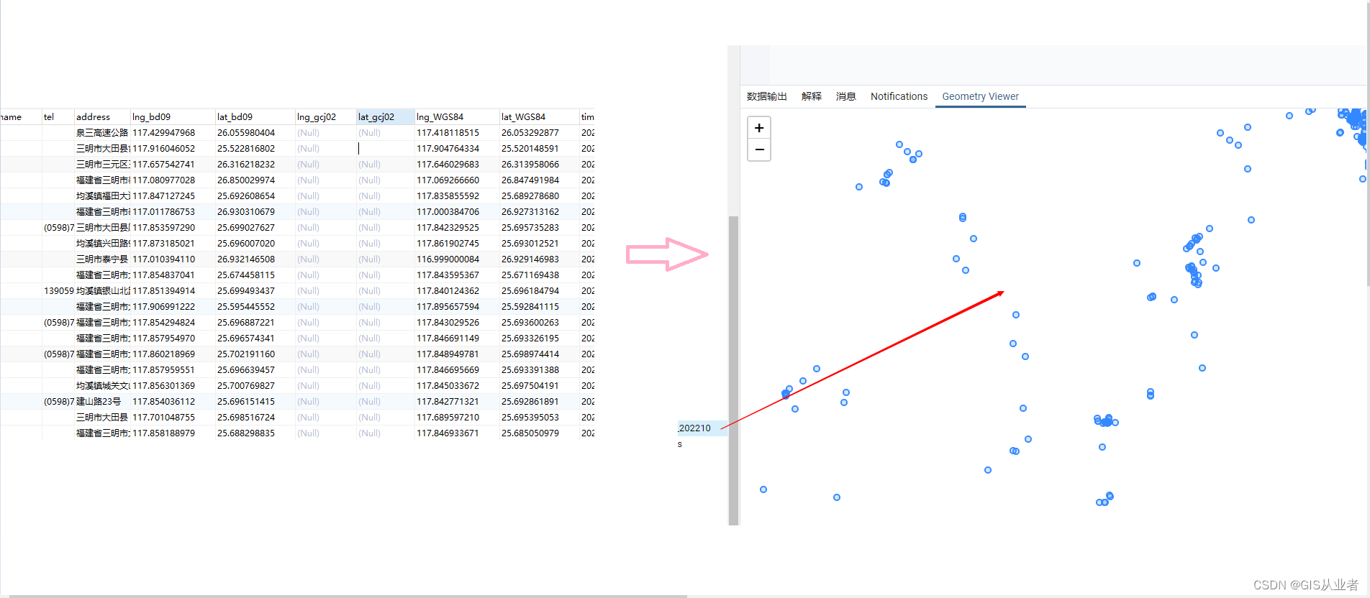
Task: Select cell 117.689597210
Action: point(457,418)
